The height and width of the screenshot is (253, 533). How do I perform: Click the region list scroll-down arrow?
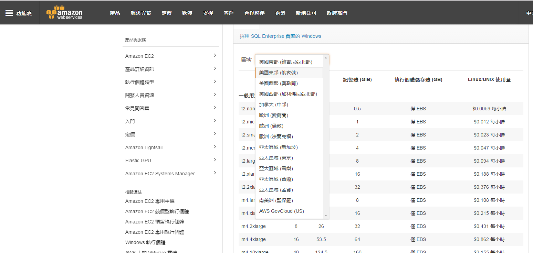pyautogui.click(x=326, y=216)
